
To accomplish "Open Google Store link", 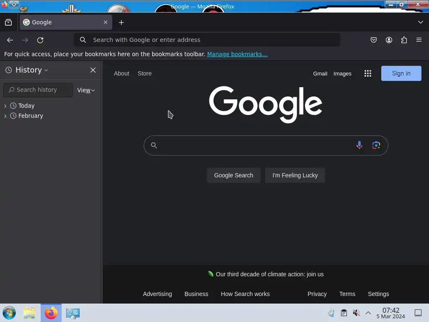I will pos(145,73).
